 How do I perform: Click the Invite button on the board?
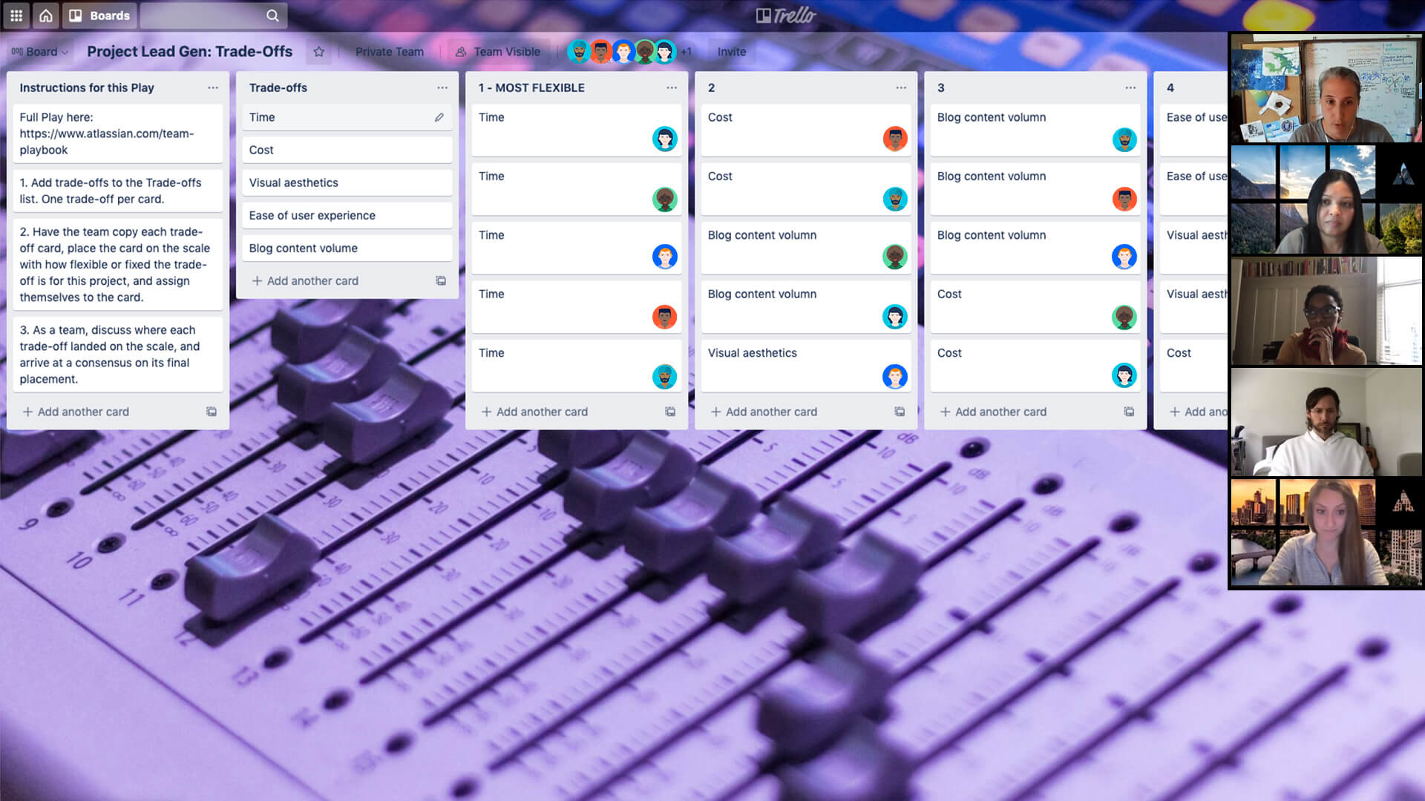[x=731, y=51]
